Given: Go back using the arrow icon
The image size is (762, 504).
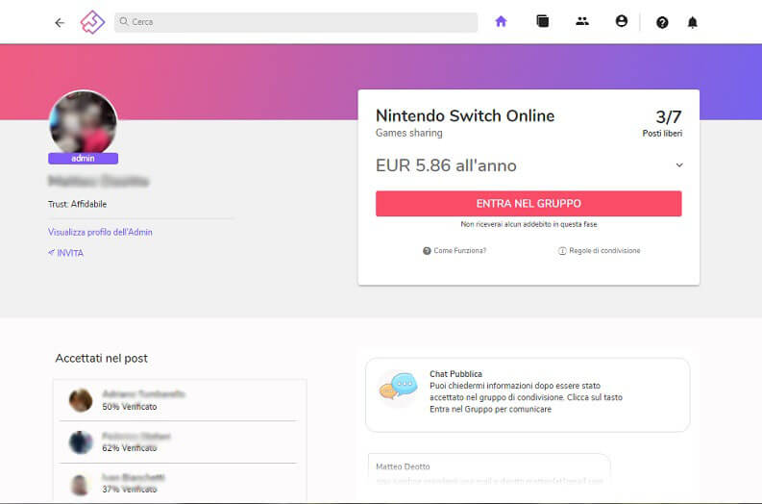Looking at the screenshot, I should point(60,22).
